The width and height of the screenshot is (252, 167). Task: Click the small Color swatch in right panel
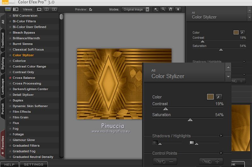coord(236,32)
